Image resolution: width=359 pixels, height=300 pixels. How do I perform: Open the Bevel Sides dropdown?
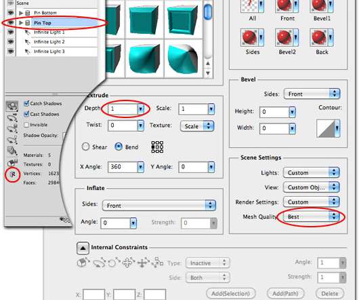pos(312,94)
